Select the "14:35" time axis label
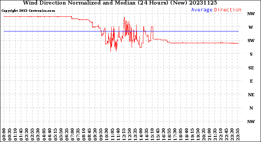261x142 pixels. 146,134
